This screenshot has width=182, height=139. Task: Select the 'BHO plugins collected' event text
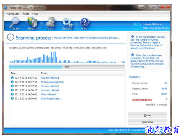coord(52,82)
